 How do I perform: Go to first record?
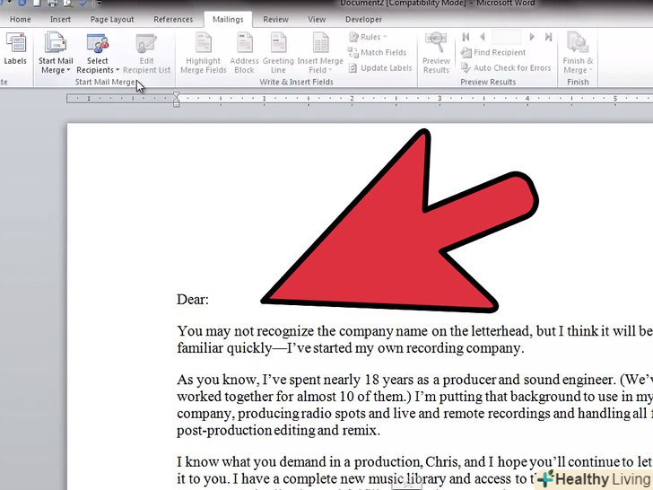(466, 37)
